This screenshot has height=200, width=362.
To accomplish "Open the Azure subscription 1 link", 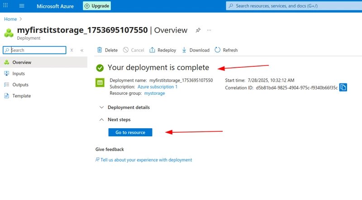I will pos(157,87).
